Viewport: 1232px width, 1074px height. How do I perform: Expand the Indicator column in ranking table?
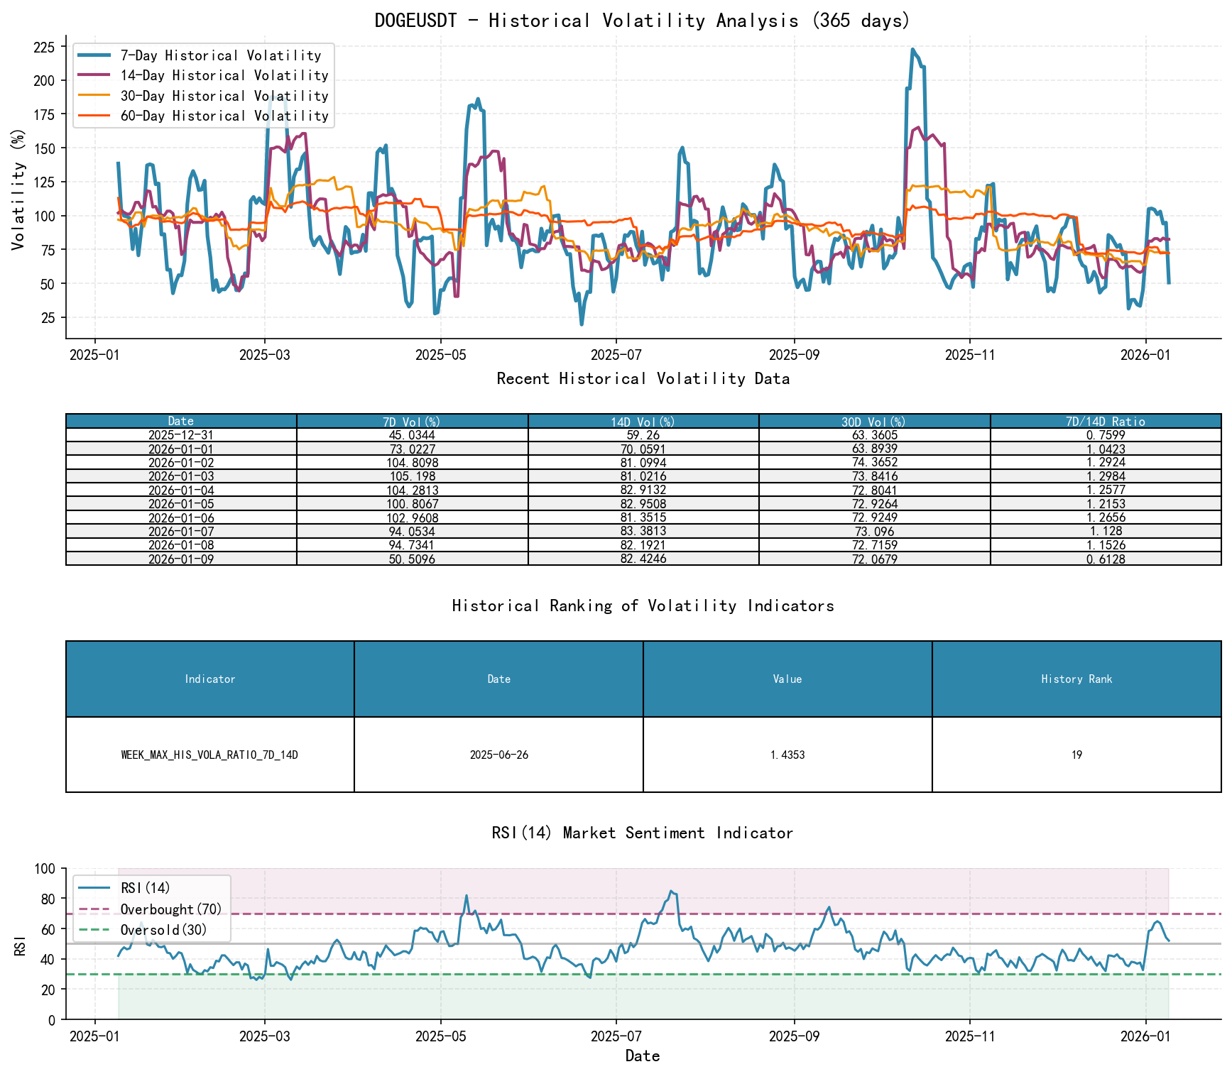209,679
